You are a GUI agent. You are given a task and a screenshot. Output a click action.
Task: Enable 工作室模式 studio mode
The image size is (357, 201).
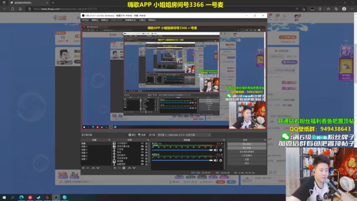pyautogui.click(x=247, y=155)
